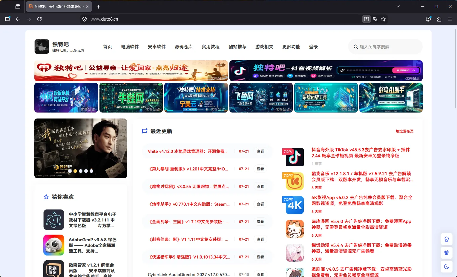Image resolution: width=457 pixels, height=277 pixels.
Task: Open the 酷站推荐 nav menu
Action: coord(237,47)
